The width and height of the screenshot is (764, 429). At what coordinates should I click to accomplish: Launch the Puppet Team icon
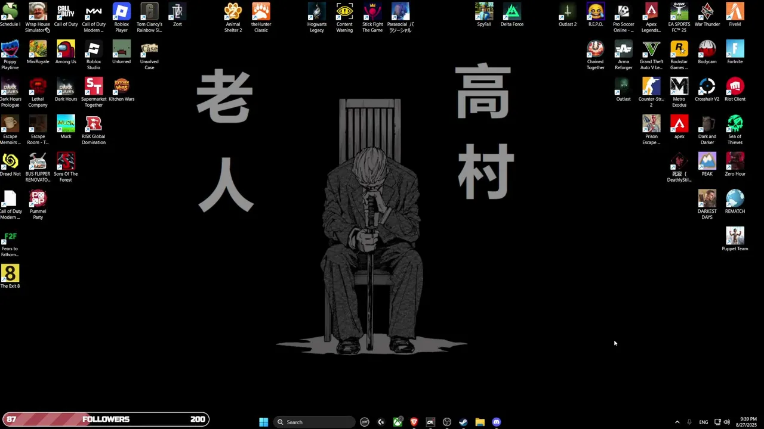click(x=735, y=240)
